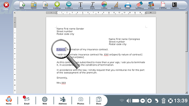Open the Font tool
The height and width of the screenshot is (106, 189).
pos(81,5)
